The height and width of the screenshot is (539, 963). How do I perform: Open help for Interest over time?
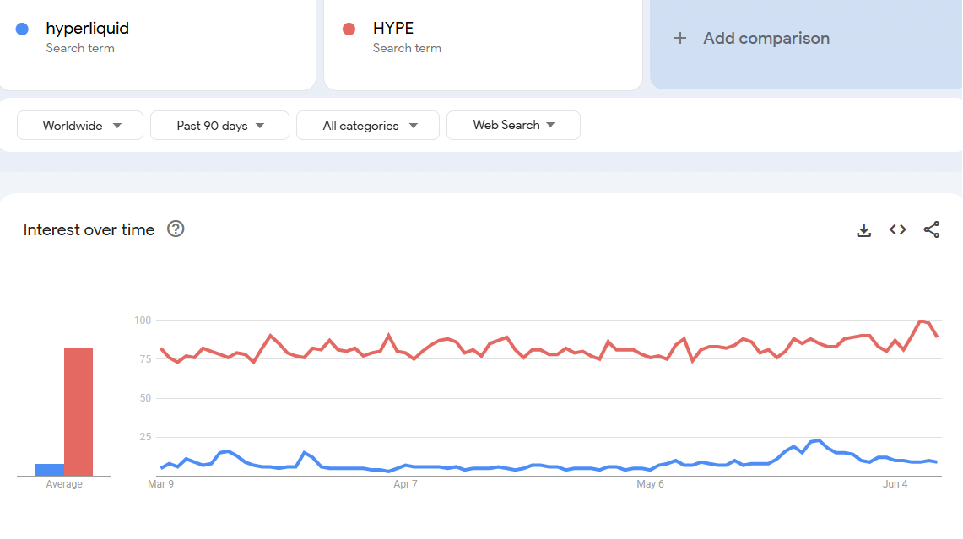[176, 229]
